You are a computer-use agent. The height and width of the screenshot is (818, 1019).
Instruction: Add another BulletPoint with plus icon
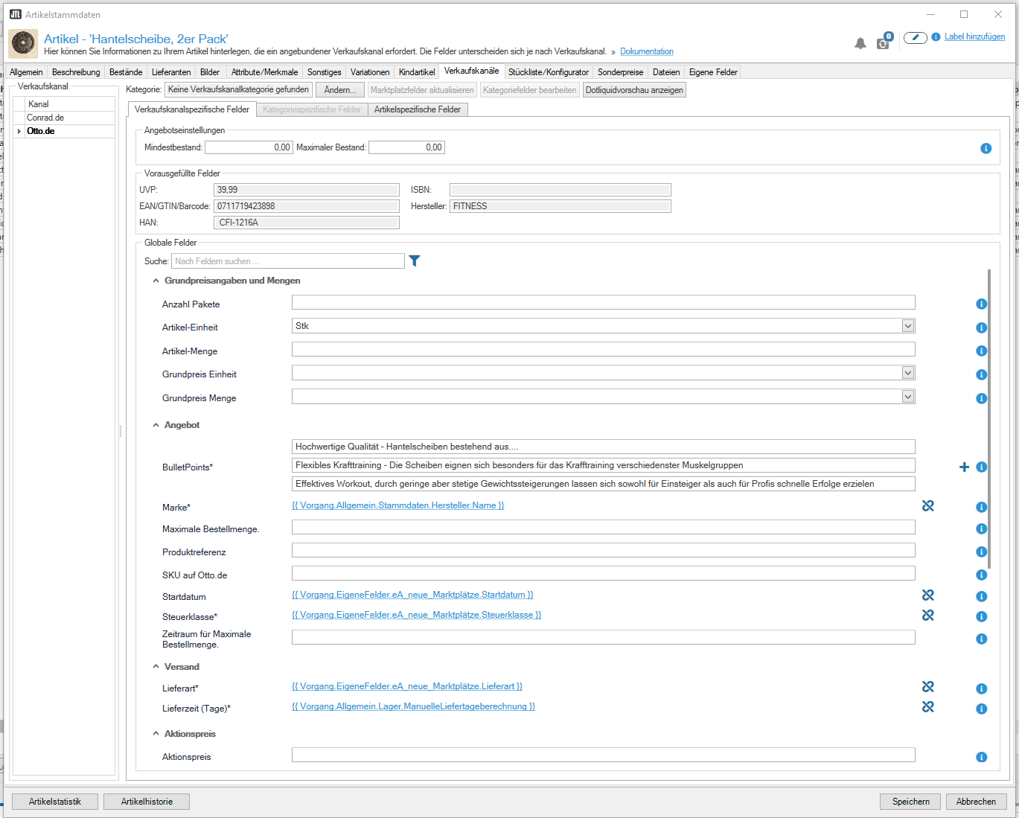coord(964,467)
